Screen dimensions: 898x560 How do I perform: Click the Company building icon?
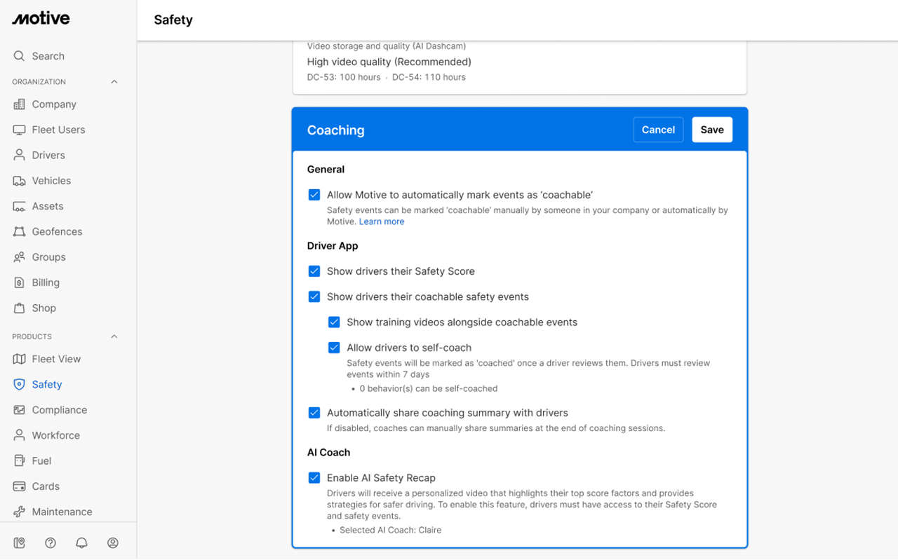point(19,104)
